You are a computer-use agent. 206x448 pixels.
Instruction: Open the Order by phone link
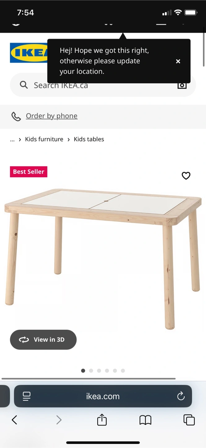click(x=52, y=116)
